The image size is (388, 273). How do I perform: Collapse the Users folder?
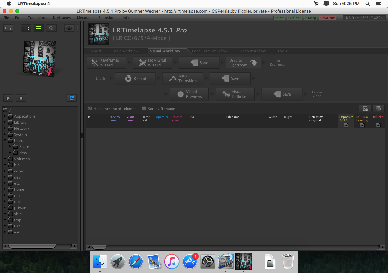5,140
